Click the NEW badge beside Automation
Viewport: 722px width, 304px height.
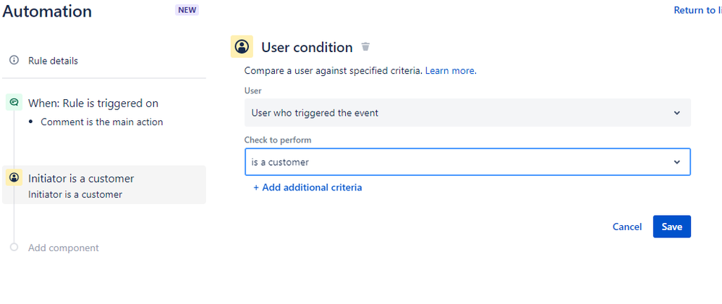[187, 10]
